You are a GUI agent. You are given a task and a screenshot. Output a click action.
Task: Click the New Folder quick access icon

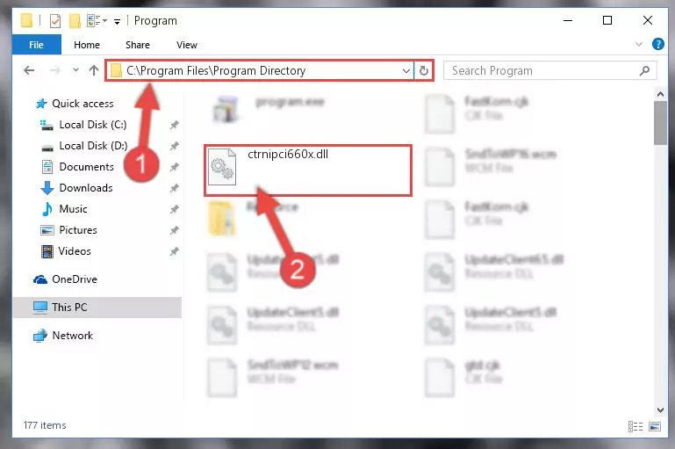(x=75, y=21)
